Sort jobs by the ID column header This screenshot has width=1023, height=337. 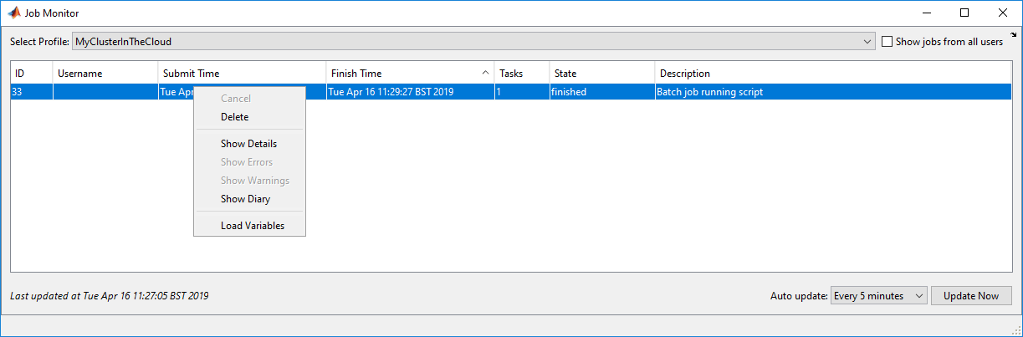[32, 74]
